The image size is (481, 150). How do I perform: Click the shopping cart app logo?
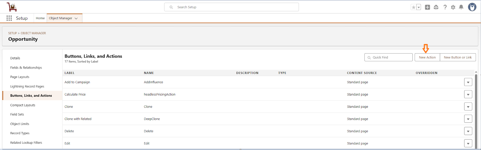pos(12,7)
